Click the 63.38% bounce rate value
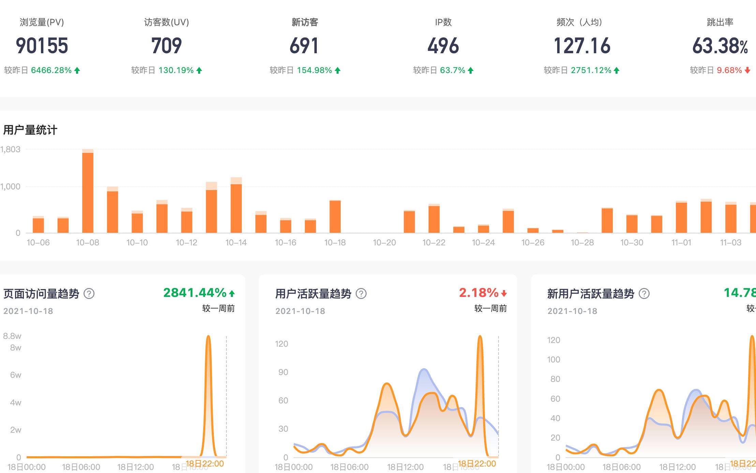The width and height of the screenshot is (756, 473). (x=720, y=46)
